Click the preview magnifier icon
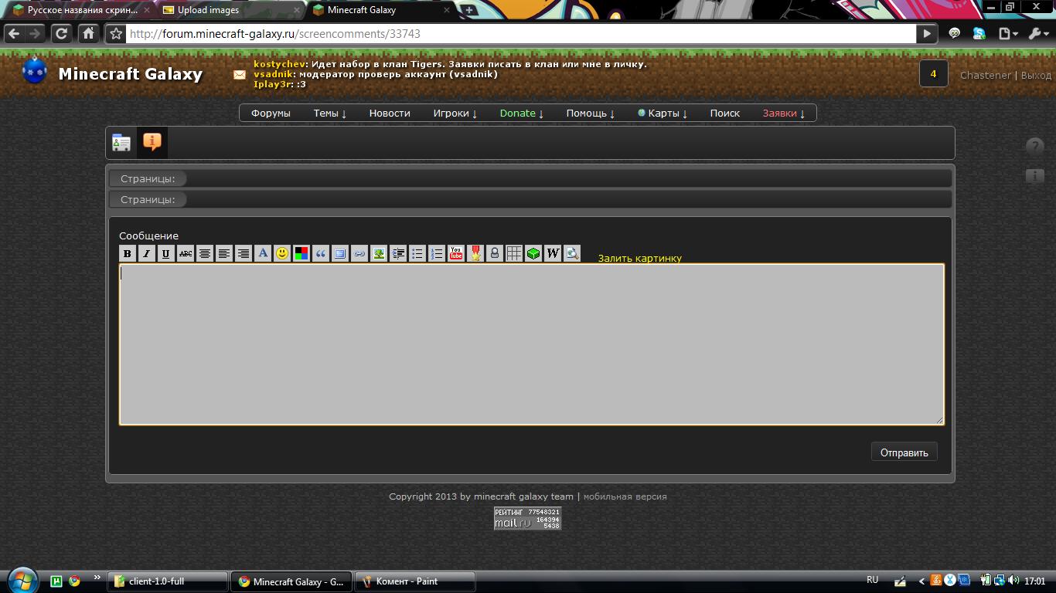The image size is (1056, 593). 572,253
